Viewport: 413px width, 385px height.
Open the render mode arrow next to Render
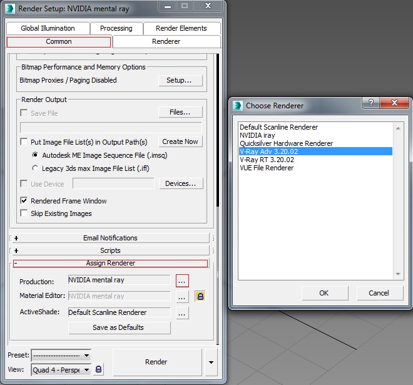coord(212,362)
